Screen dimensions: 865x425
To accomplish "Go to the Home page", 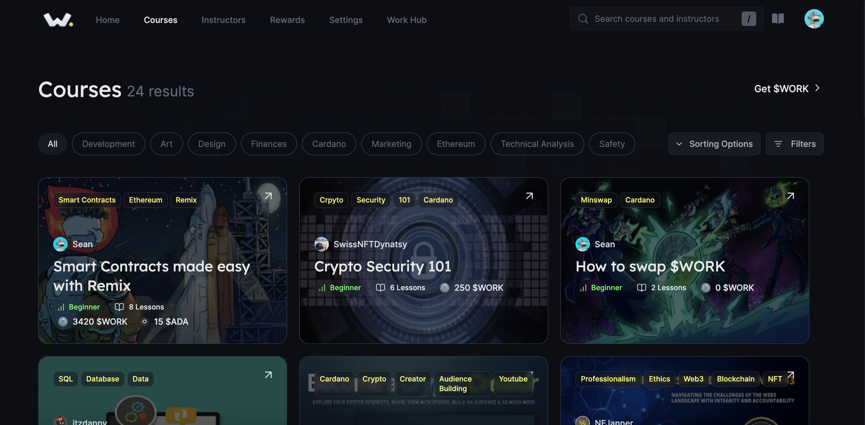I will pos(108,20).
